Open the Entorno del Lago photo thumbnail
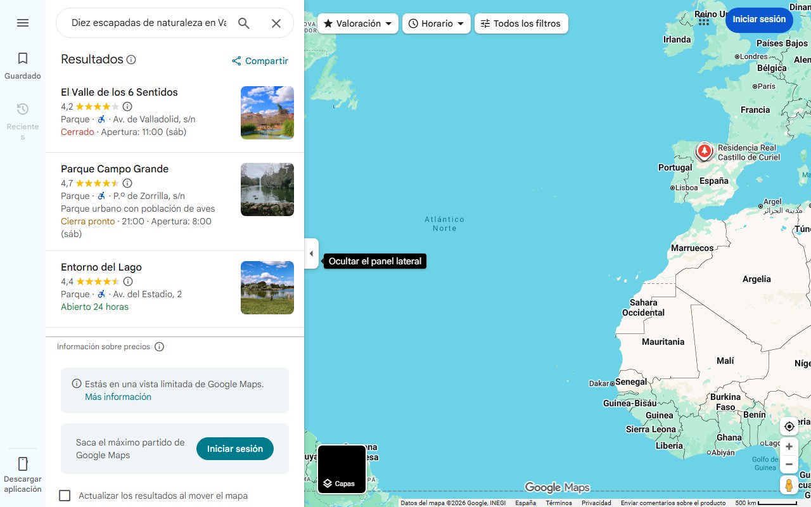 tap(267, 287)
